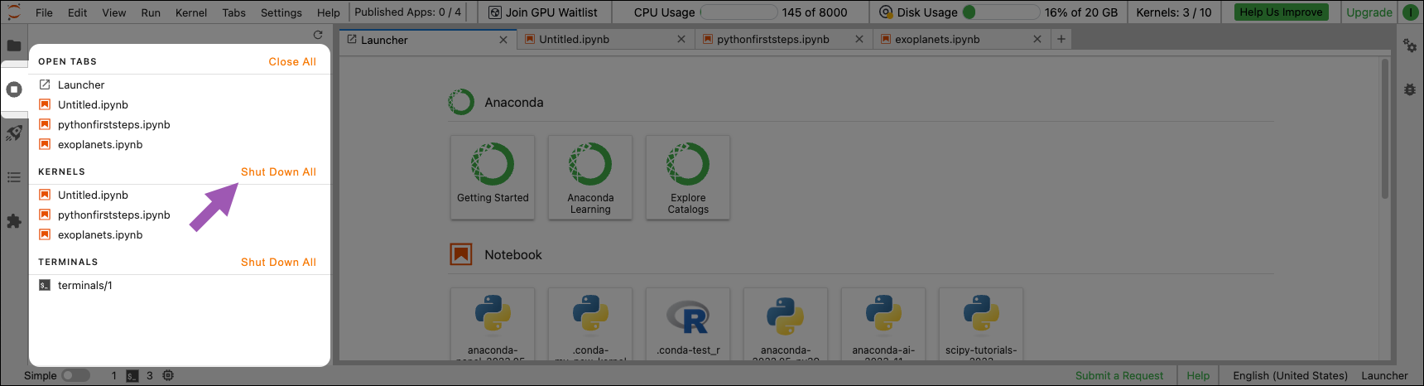
Task: Click Published Apps: 0 / 4 indicator
Action: [407, 12]
